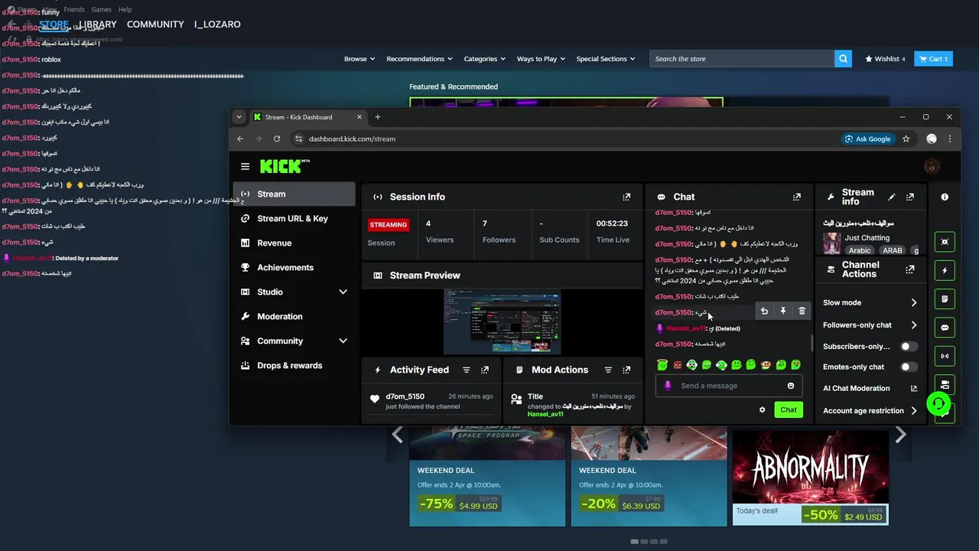This screenshot has height=551, width=979.
Task: Filter the Activity Feed
Action: point(467,370)
